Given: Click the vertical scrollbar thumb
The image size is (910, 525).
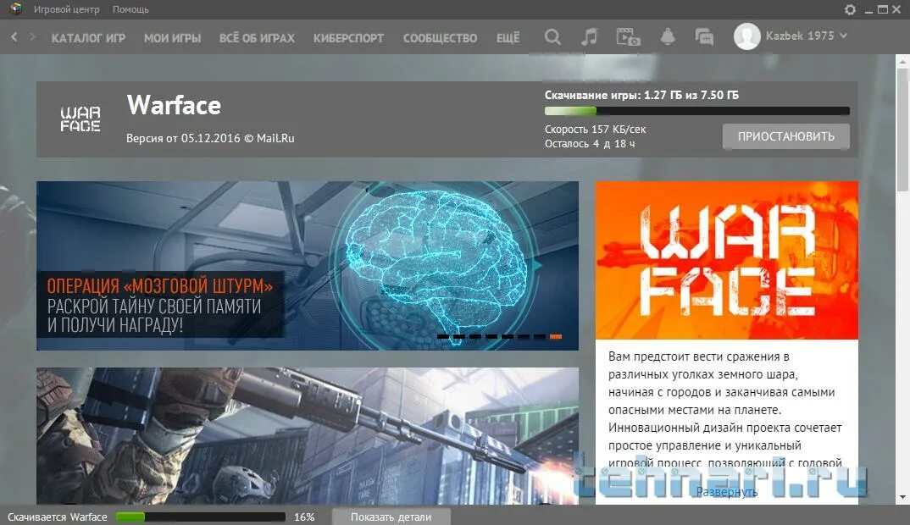Looking at the screenshot, I should [x=902, y=129].
